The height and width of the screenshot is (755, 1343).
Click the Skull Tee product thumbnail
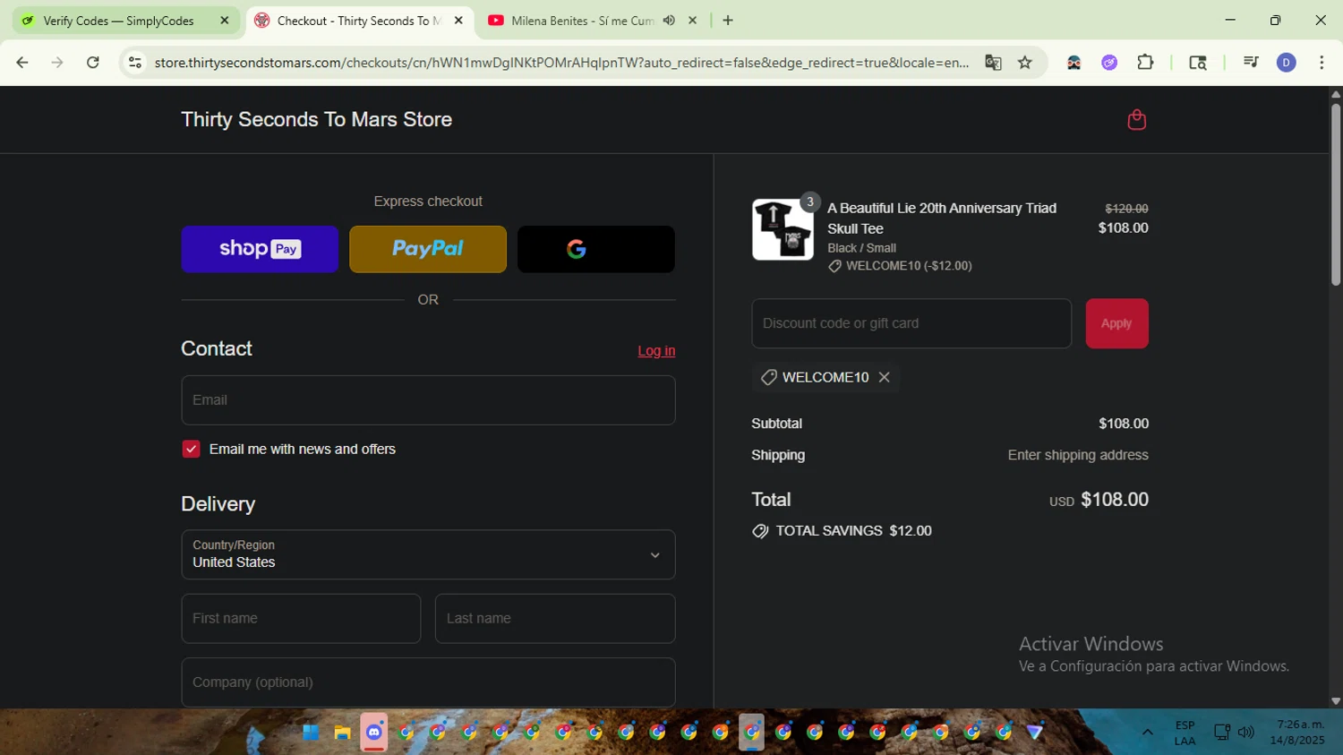(x=783, y=229)
